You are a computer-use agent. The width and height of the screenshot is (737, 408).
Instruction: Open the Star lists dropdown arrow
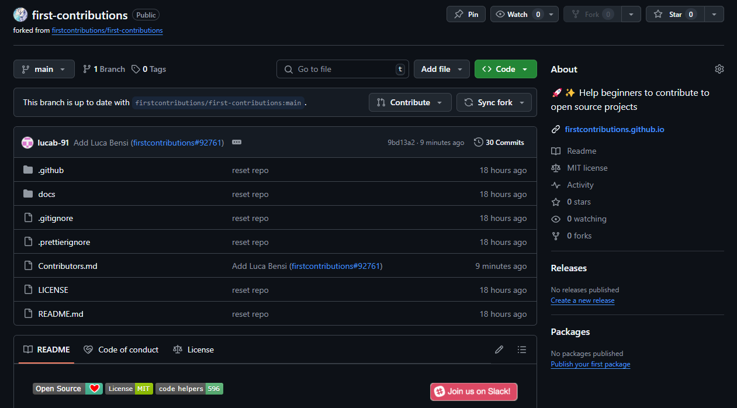(x=714, y=14)
